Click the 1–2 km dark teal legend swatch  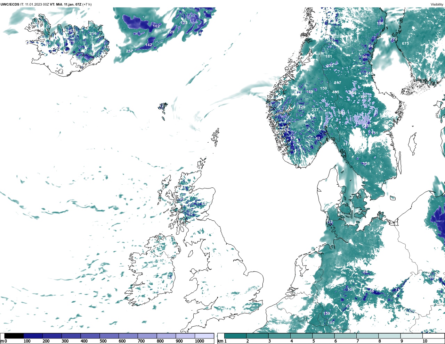(235, 336)
